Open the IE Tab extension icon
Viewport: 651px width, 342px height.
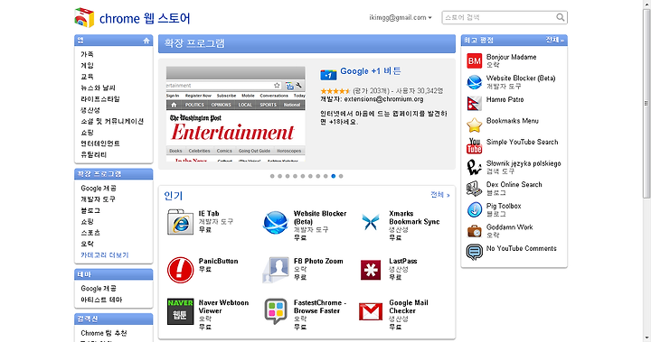(x=180, y=222)
